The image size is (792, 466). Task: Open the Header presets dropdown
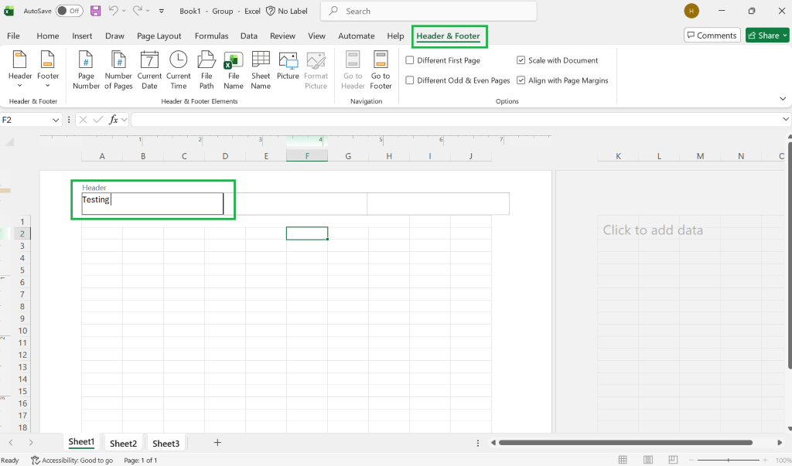(19, 70)
